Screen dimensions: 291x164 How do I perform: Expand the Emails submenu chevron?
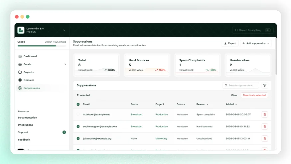[65, 64]
